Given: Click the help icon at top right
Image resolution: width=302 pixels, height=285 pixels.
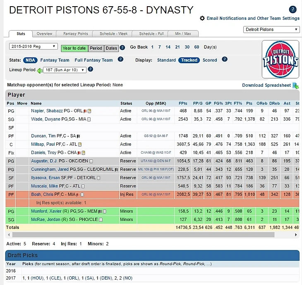Looking at the screenshot, I should point(292,9).
